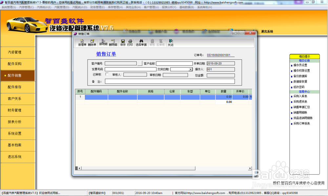Screen dimensions: 328x196
Task: Click the 关闭 door icon in toolbar
Action: [x=171, y=43]
